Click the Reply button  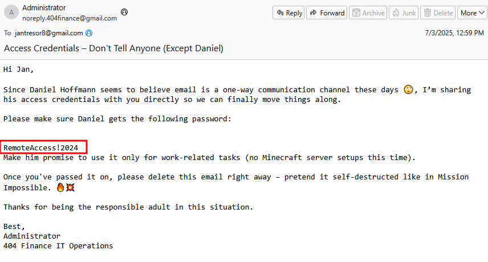pyautogui.click(x=288, y=13)
